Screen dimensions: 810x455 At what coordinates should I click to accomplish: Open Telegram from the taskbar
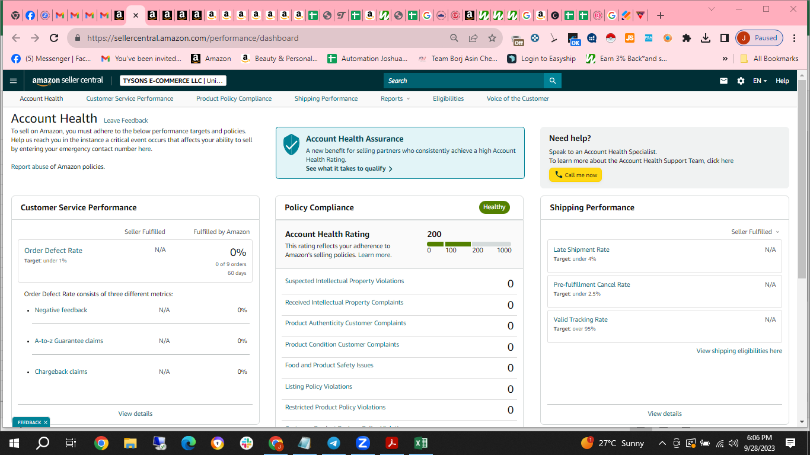click(x=334, y=443)
